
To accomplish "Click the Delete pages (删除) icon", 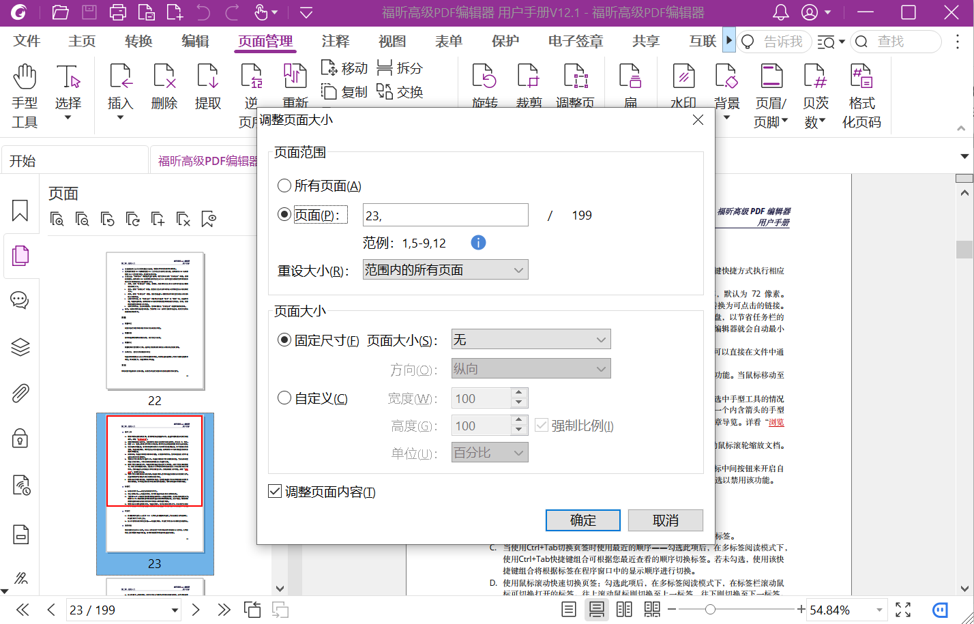I will coord(164,76).
